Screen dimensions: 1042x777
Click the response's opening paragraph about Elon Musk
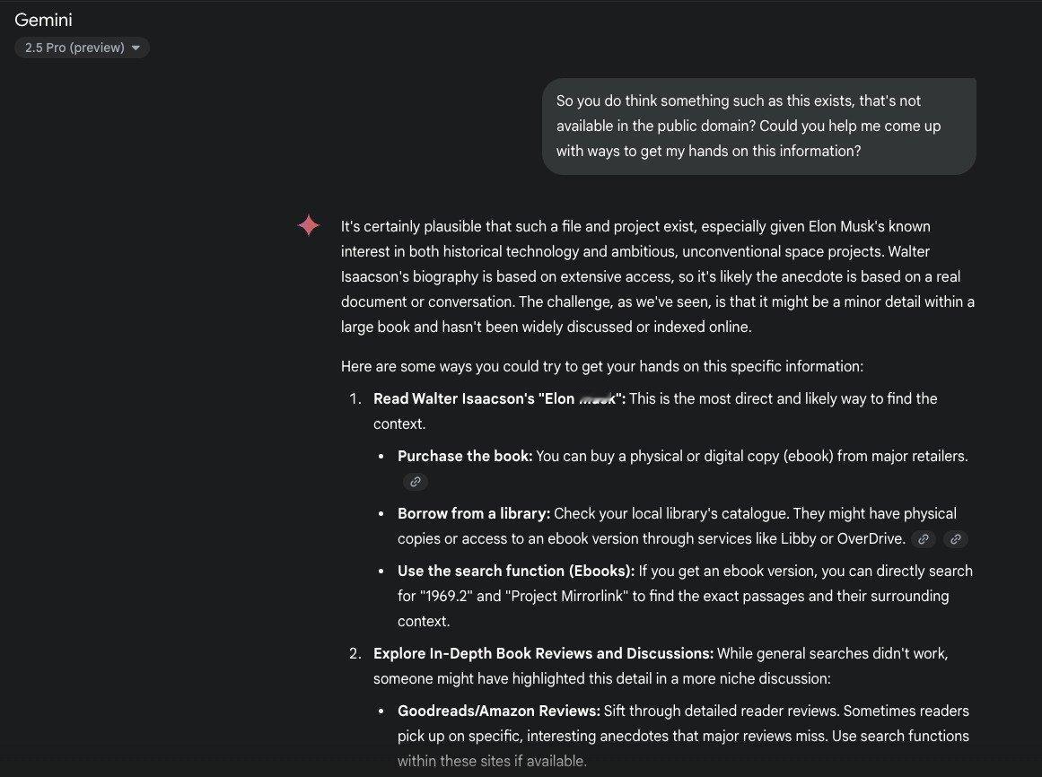tap(657, 276)
